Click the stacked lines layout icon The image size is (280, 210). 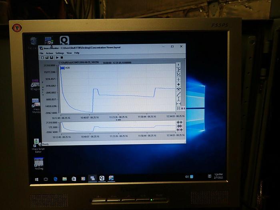coord(178,108)
